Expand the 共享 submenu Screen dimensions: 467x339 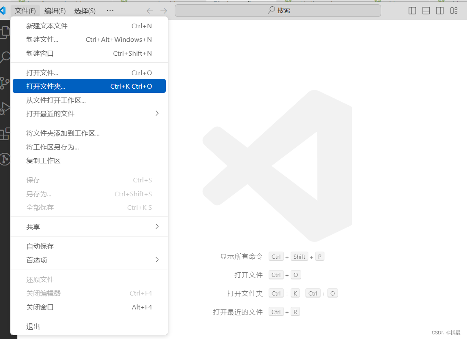[89, 227]
